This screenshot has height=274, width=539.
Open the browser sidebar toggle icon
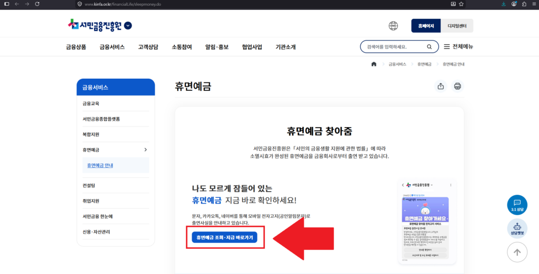(x=6, y=4)
